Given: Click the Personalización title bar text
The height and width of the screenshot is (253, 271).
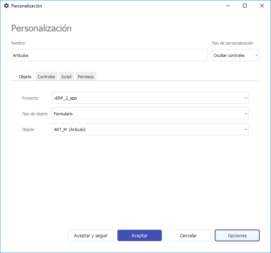Looking at the screenshot, I should click(27, 6).
